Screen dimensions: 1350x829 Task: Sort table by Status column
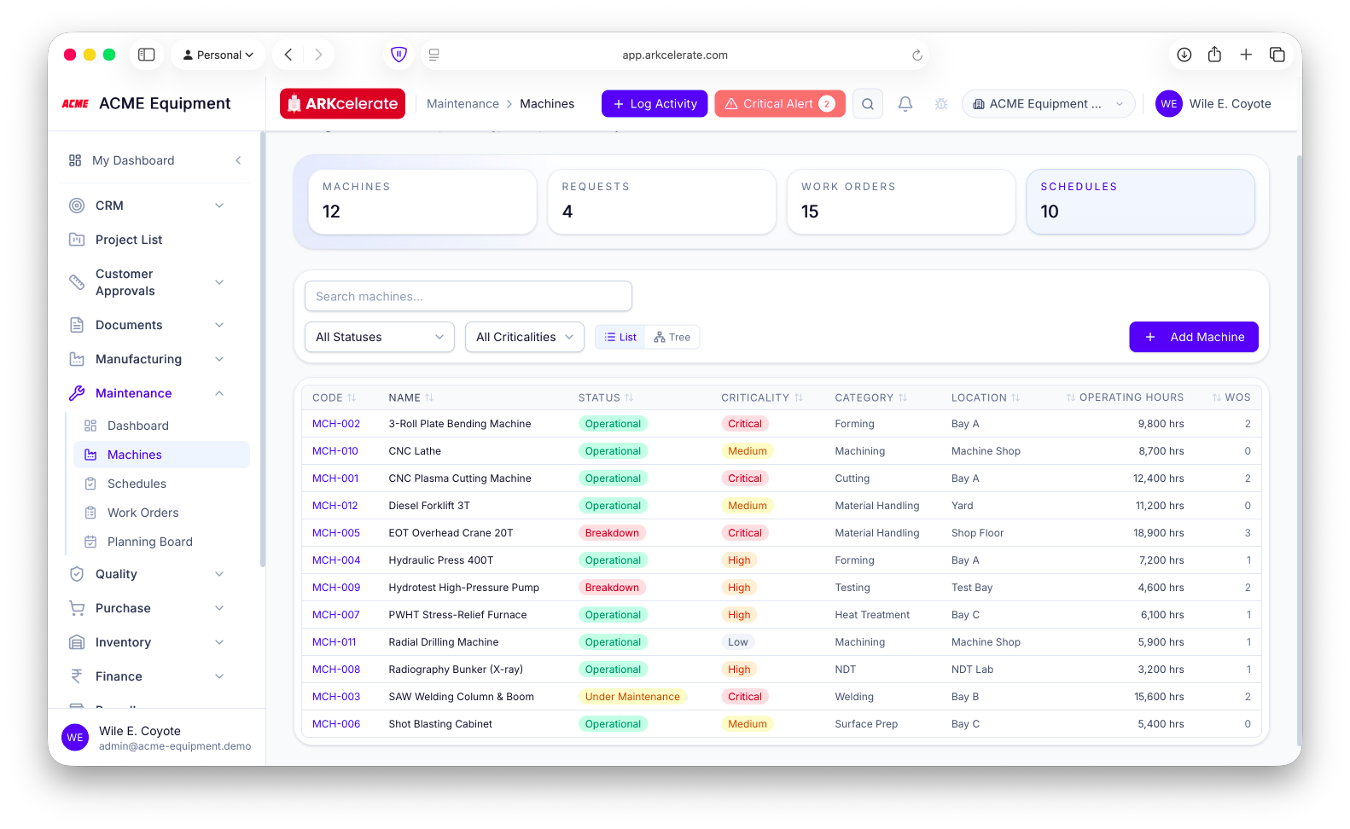606,397
